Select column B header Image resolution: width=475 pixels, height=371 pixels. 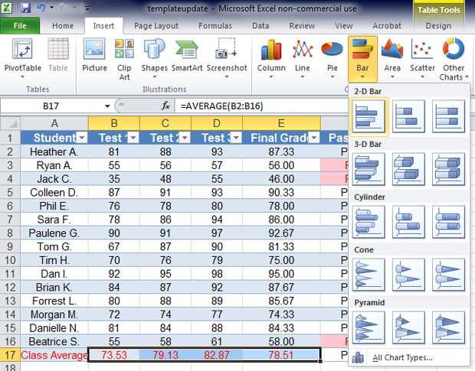(114, 123)
